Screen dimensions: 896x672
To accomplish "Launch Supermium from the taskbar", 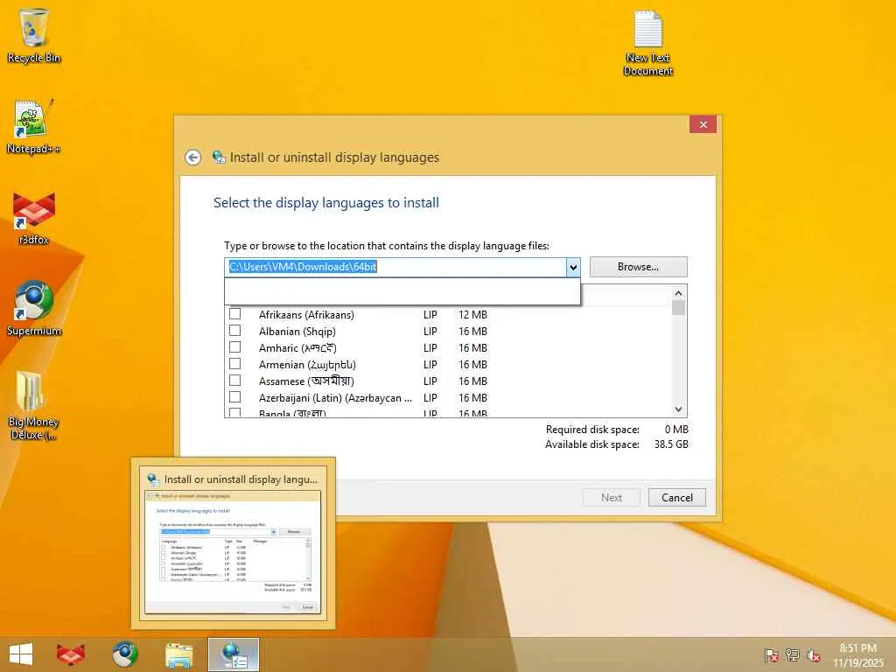I will (x=125, y=654).
